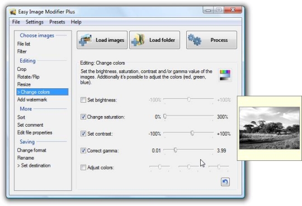Click the Load folder button
The height and width of the screenshot is (206, 302).
(155, 40)
